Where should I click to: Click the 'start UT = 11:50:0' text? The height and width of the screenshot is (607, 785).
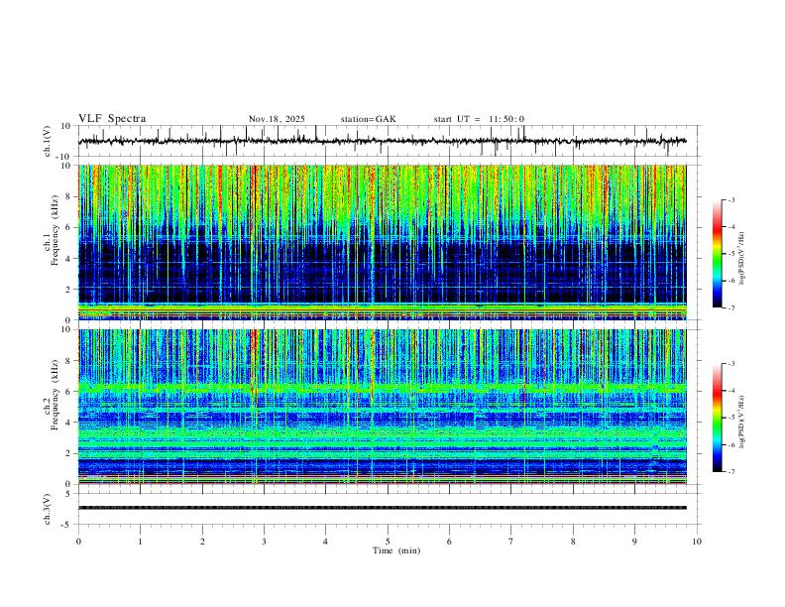coord(479,119)
